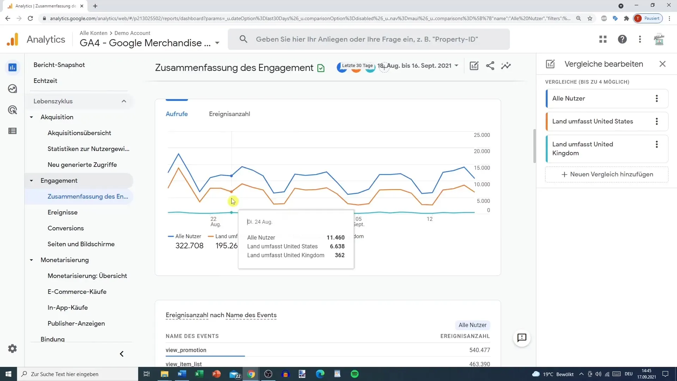Click the Analytics logo
This screenshot has width=677, height=381.
point(36,39)
